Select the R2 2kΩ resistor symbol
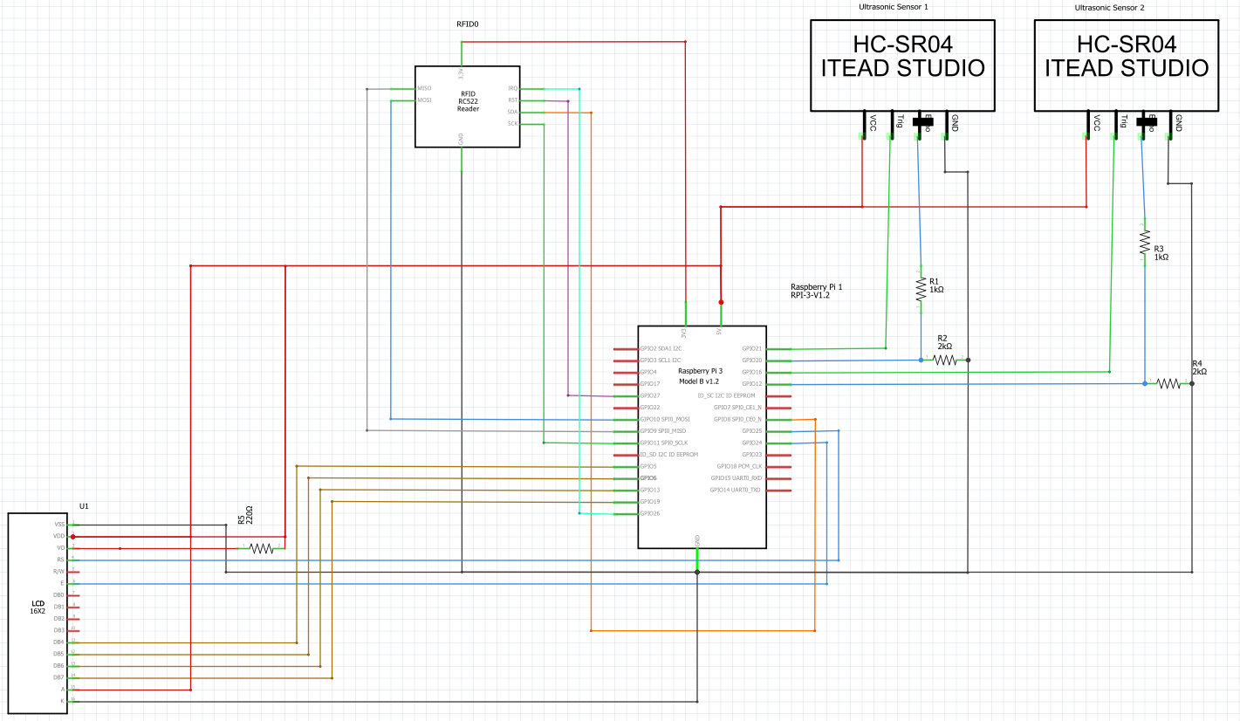The width and height of the screenshot is (1240, 721). [x=944, y=360]
